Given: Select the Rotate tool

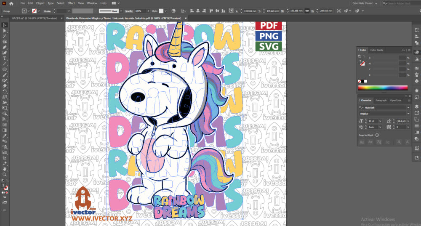Looking at the screenshot, I should [5, 91].
